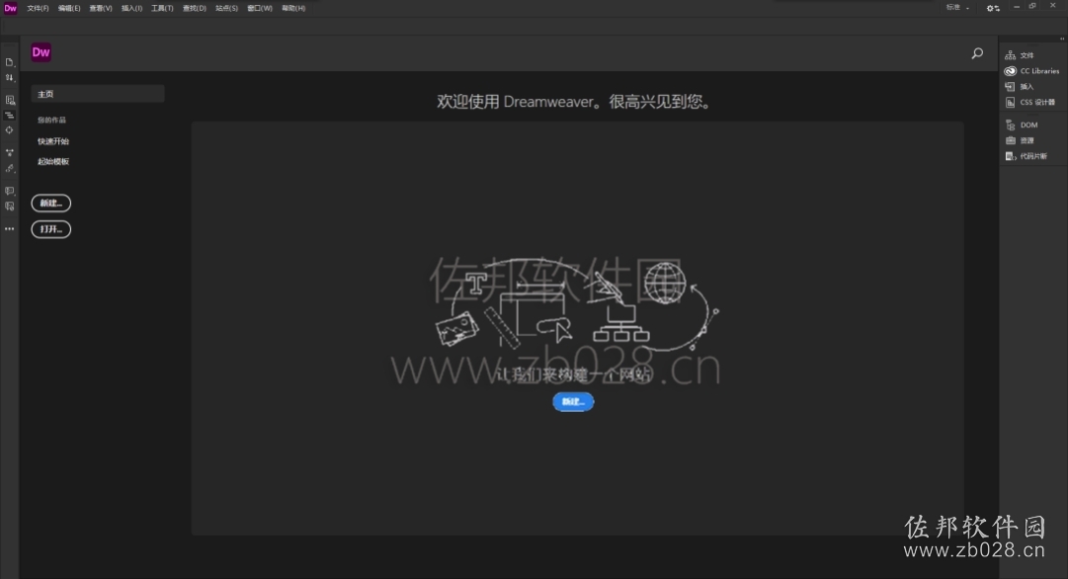Screen dimensions: 1068x579
Task: Click the 资源 Assets panel icon
Action: click(x=1010, y=140)
